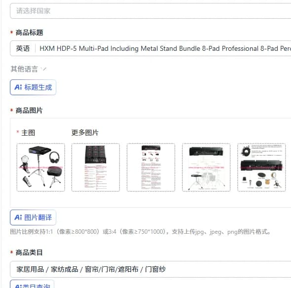Image resolution: width=291 pixels, height=288 pixels.
Task: Click the AI 标题生成 button
Action: point(33,87)
